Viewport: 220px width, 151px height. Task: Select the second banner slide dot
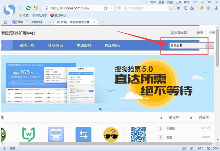pos(100,109)
